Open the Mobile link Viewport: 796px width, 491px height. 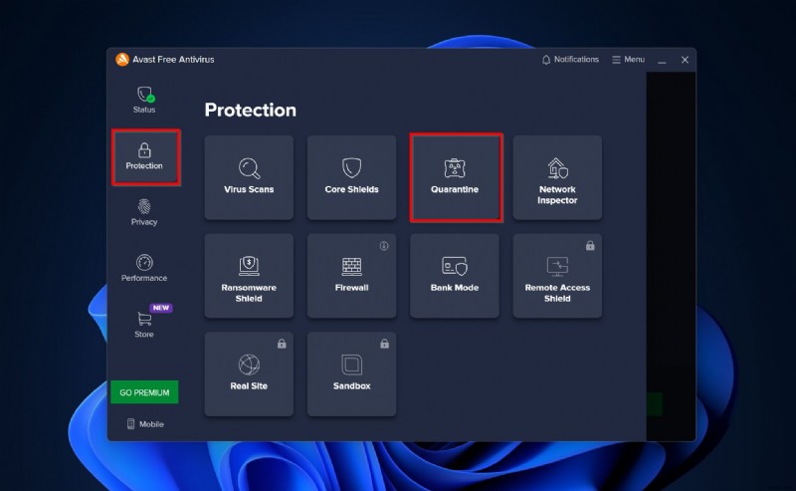coord(145,424)
